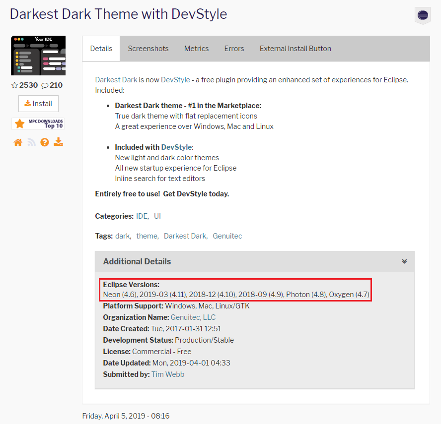Image resolution: width=441 pixels, height=424 pixels.
Task: Click the date Friday, April 5, 2019 - 08:16
Action: coord(126,416)
